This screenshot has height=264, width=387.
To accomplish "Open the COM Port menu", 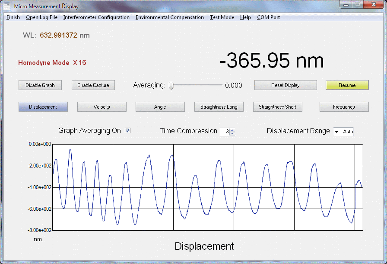I will tap(268, 17).
